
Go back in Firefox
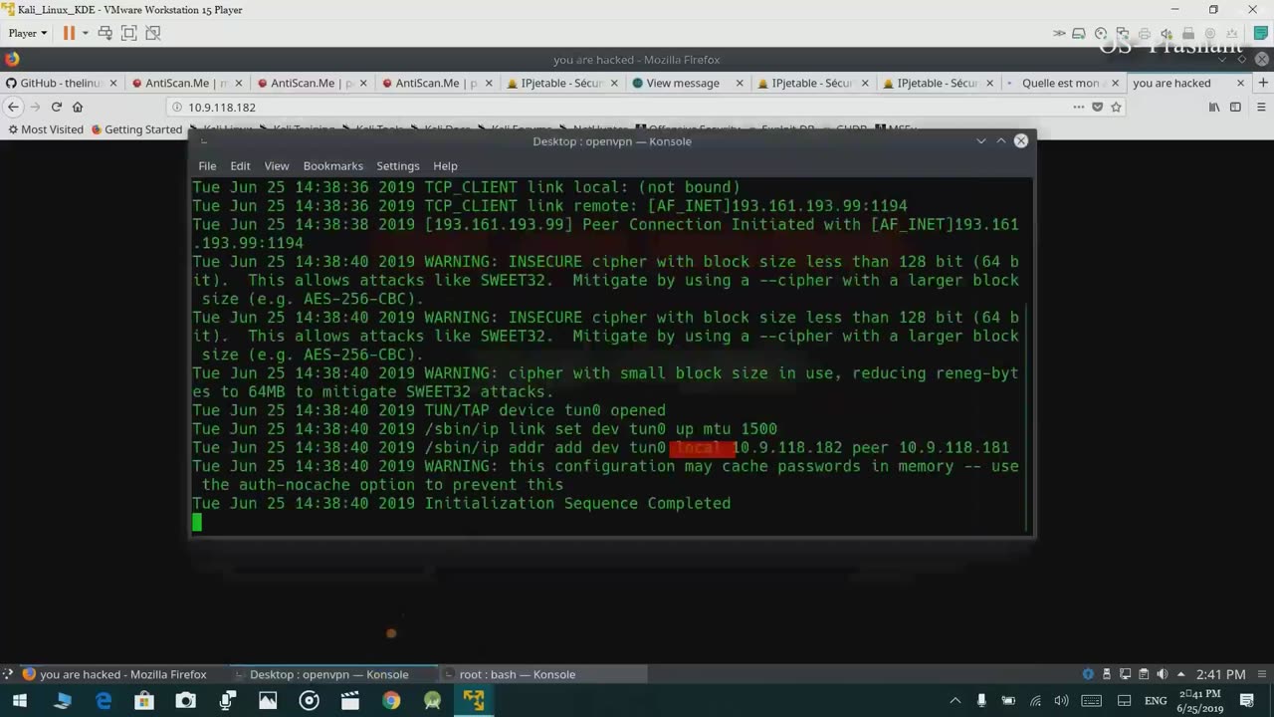click(x=13, y=107)
